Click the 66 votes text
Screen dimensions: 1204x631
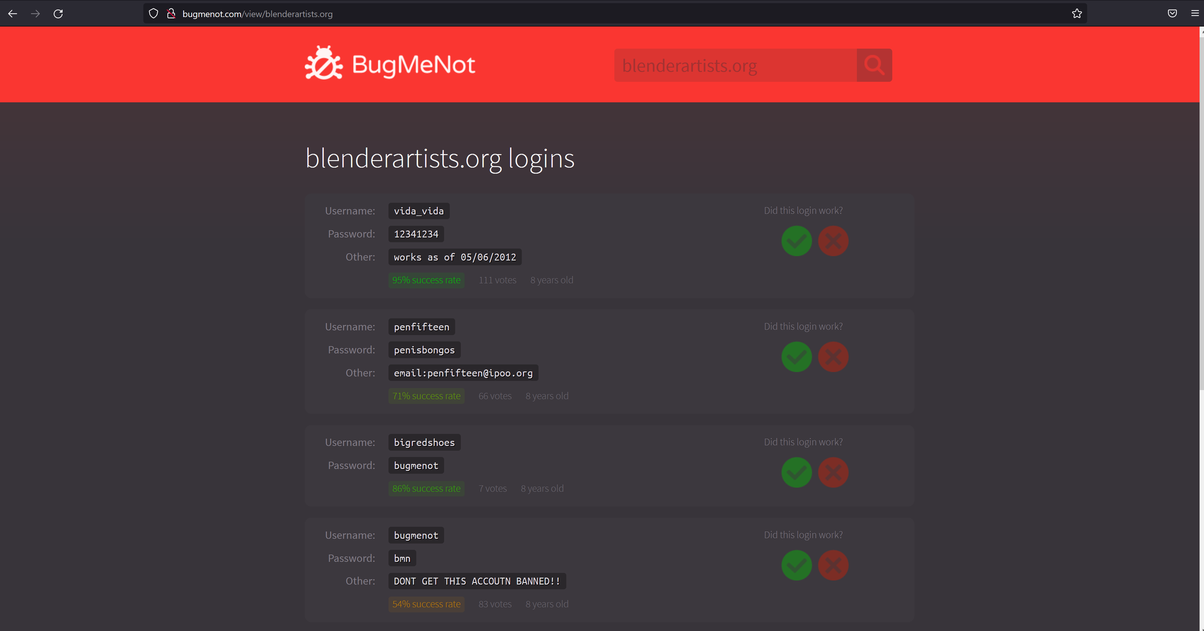click(x=495, y=396)
